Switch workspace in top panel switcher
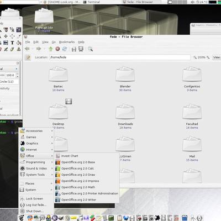Image resolution: width=221 pixels, height=221 pixels. (177, 2)
